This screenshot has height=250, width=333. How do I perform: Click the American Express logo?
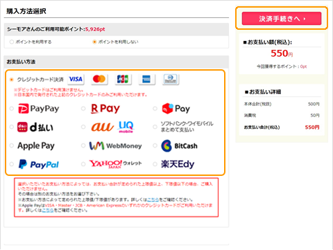pos(146,79)
